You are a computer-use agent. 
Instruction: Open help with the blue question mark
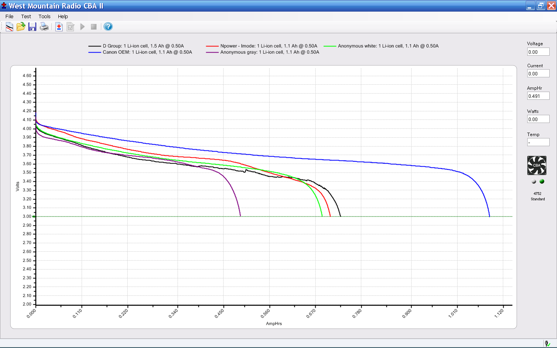[108, 27]
